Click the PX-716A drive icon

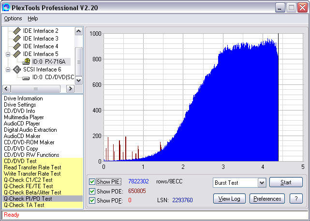click(x=26, y=62)
